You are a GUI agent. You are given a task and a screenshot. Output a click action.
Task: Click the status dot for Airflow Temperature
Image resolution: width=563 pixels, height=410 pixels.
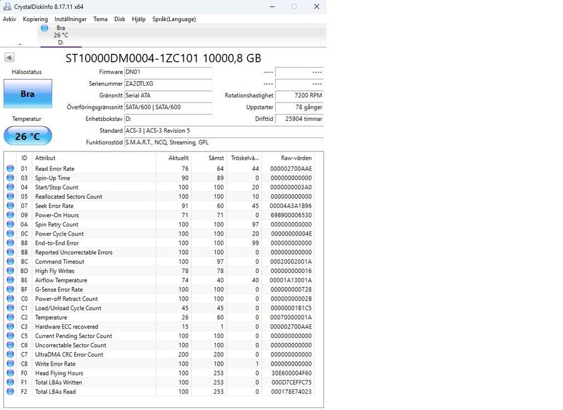click(10, 280)
